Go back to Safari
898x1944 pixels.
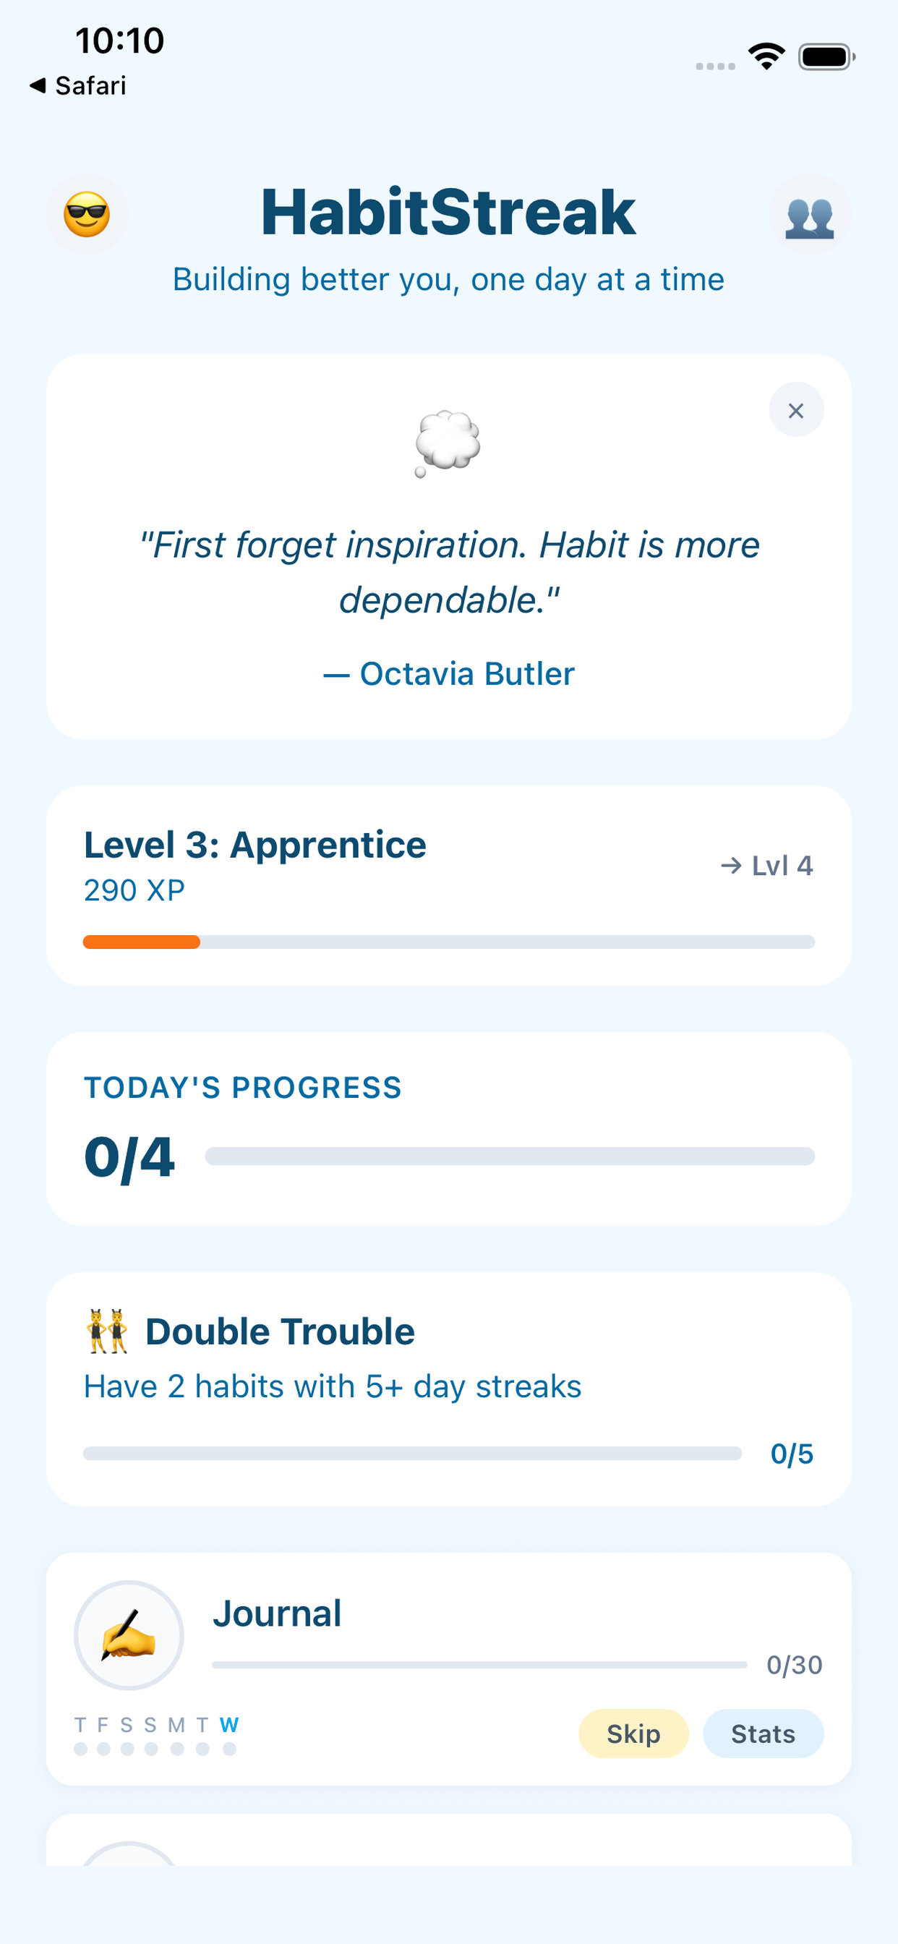pyautogui.click(x=78, y=86)
